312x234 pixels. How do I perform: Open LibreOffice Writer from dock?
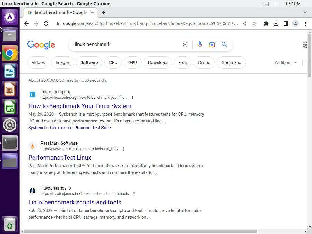pos(10,71)
